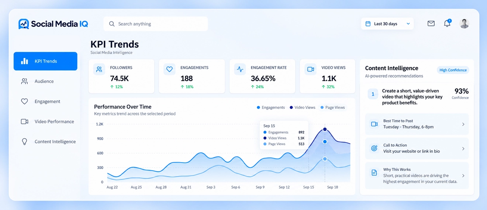
Task: Open the Why This Works row
Action: tap(417, 175)
